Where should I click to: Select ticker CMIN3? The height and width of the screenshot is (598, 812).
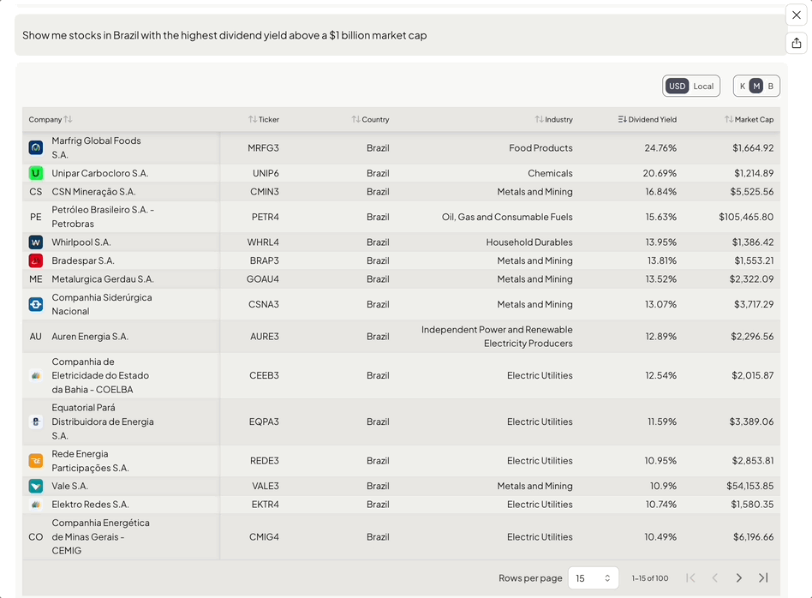265,192
